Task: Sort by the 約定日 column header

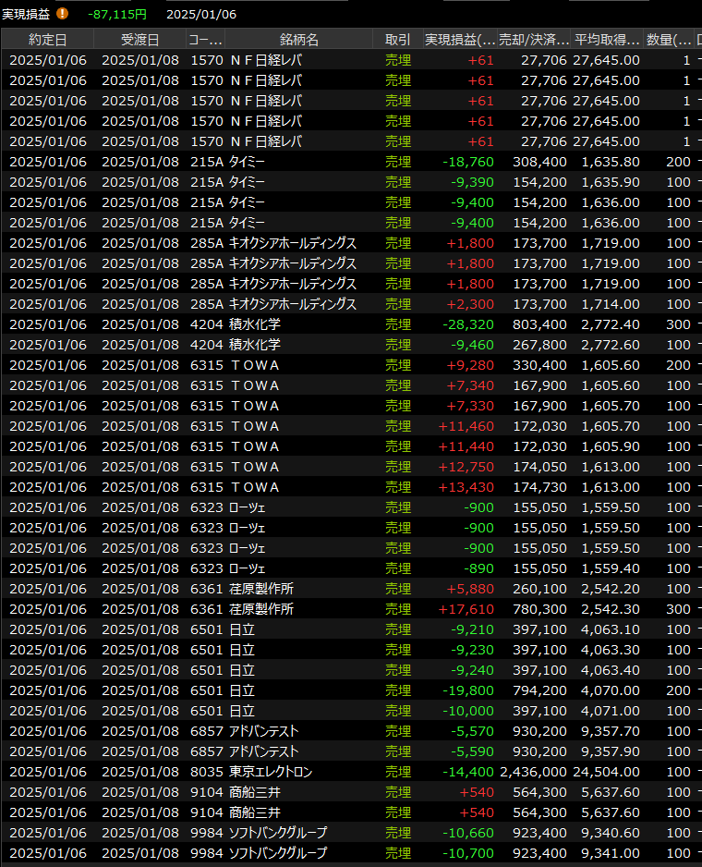Action: tap(47, 40)
